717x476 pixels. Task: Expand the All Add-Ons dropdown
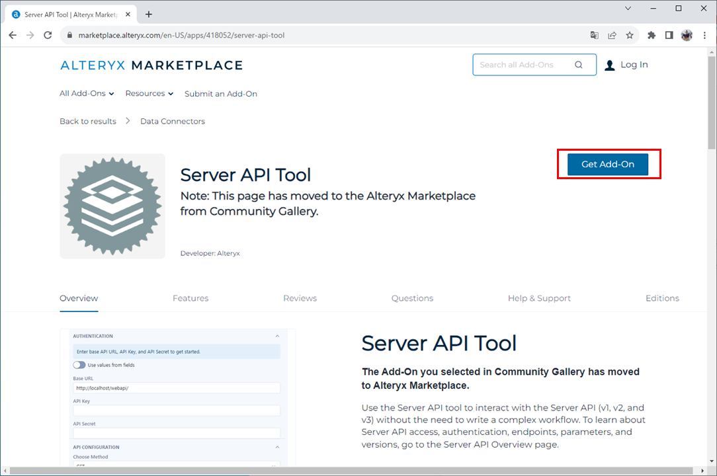click(x=87, y=93)
